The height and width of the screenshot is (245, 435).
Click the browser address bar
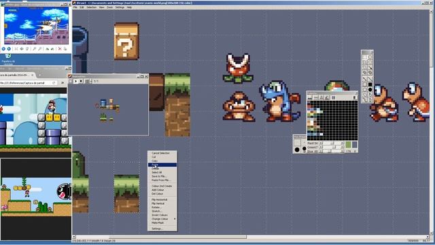(x=25, y=83)
